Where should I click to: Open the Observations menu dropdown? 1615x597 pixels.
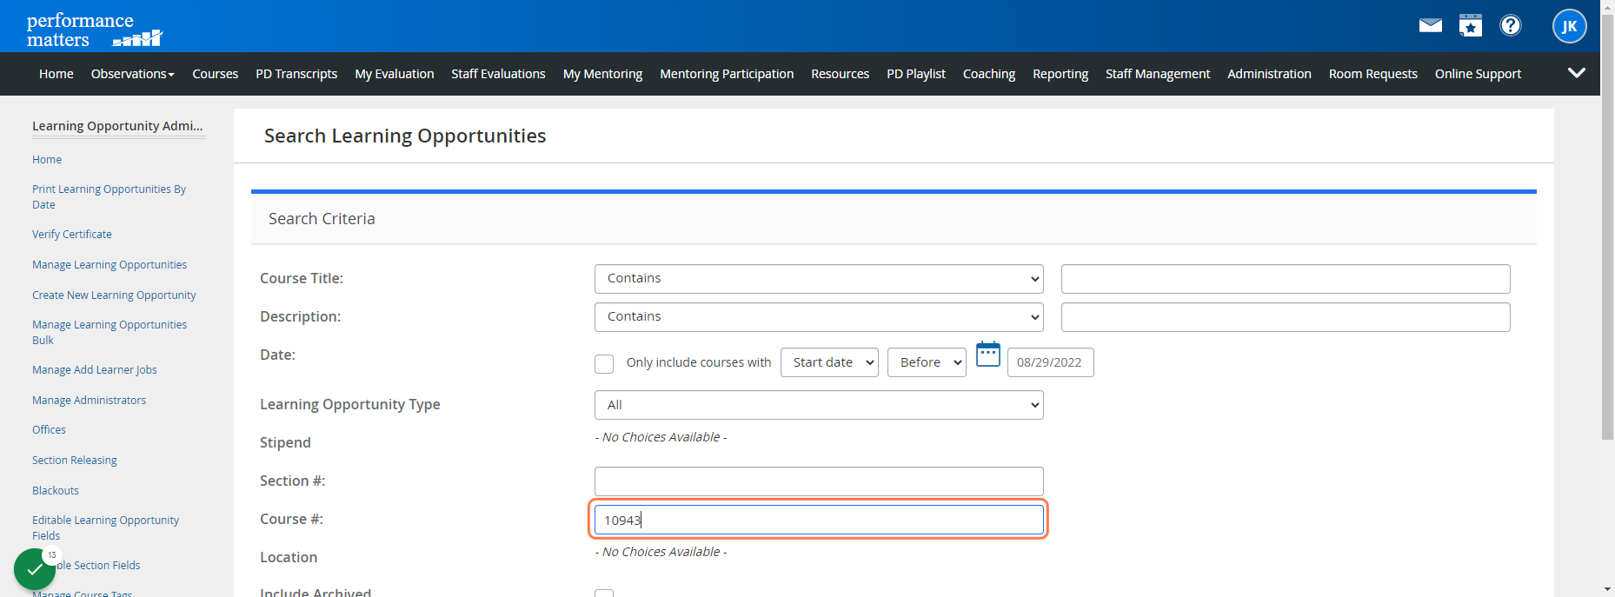click(133, 74)
